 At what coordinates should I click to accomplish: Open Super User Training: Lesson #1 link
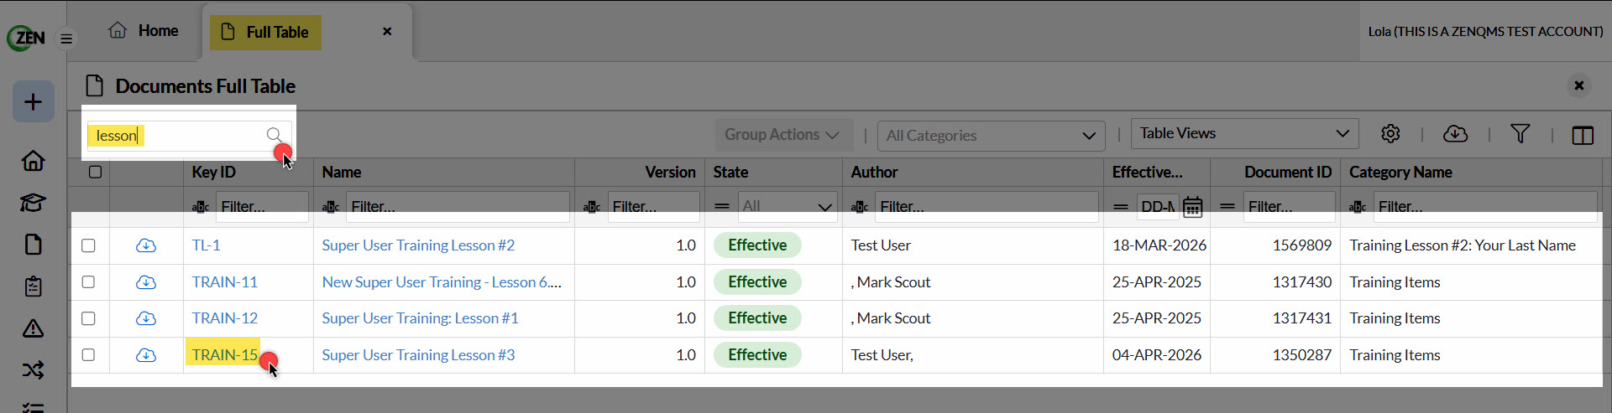pos(420,318)
